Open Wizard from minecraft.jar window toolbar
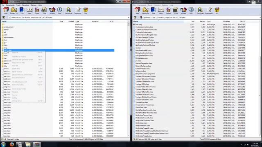Viewport: 262px width, 147px height. [x=52, y=11]
